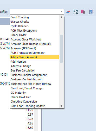Choose Business Banker Assignment
Image resolution: width=96 pixels, height=131 pixels.
tap(35, 75)
